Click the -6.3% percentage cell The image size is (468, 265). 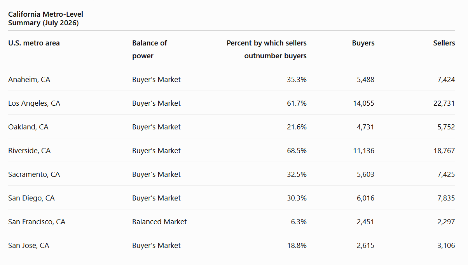click(x=297, y=222)
